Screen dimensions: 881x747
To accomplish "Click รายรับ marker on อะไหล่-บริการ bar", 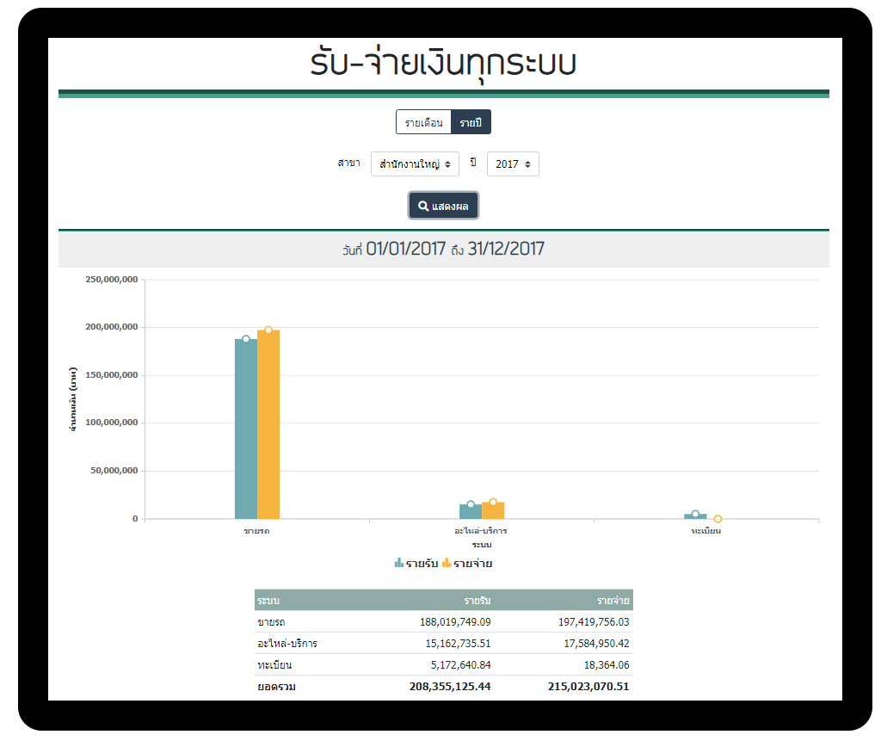I will 471,505.
